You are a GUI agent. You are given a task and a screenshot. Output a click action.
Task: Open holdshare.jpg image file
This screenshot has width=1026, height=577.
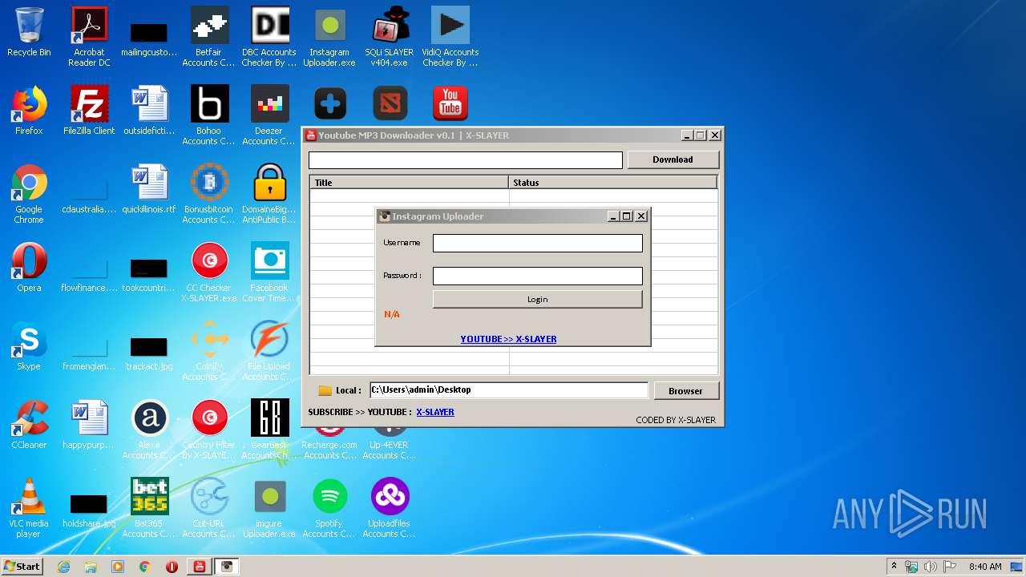(89, 508)
